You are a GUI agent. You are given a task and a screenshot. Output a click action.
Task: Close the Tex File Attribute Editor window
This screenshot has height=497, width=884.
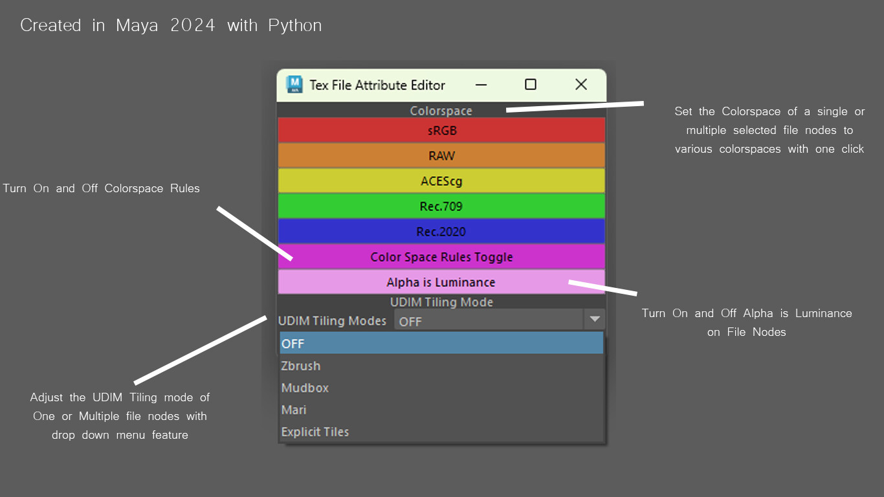(x=581, y=85)
